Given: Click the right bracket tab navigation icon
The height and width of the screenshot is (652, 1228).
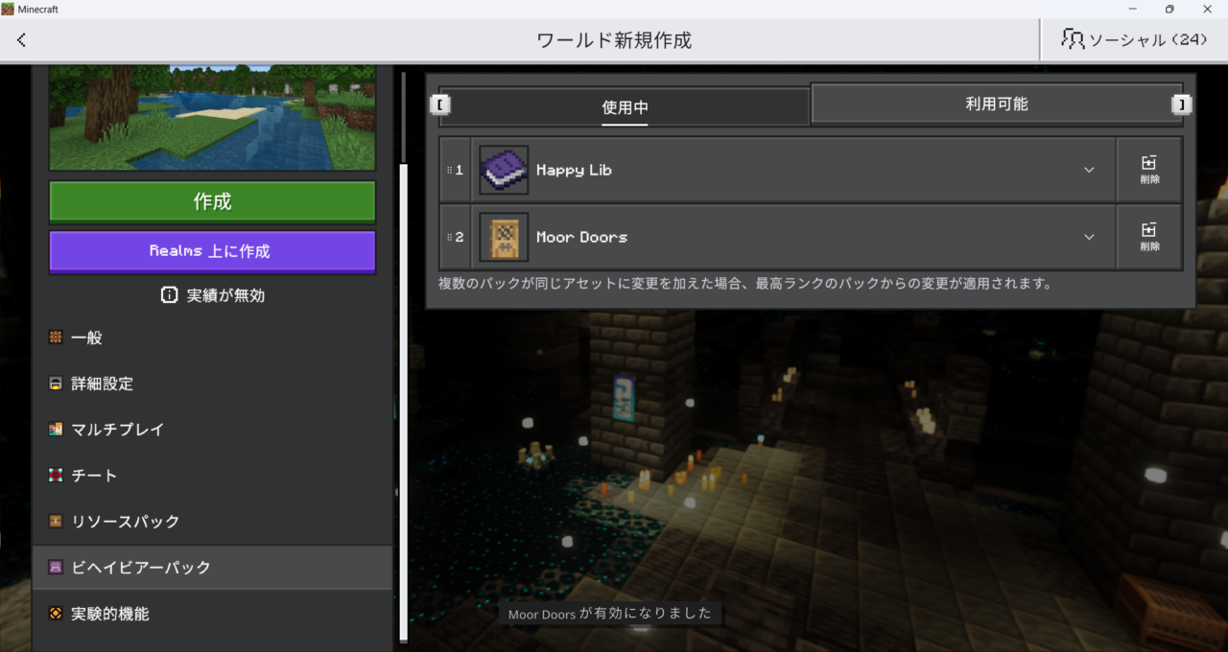Looking at the screenshot, I should (1182, 105).
